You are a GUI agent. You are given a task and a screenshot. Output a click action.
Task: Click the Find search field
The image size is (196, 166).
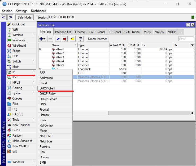(x=186, y=39)
